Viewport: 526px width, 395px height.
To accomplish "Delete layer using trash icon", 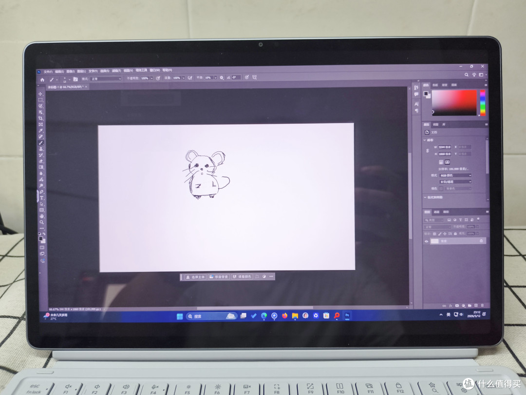I will tap(482, 305).
